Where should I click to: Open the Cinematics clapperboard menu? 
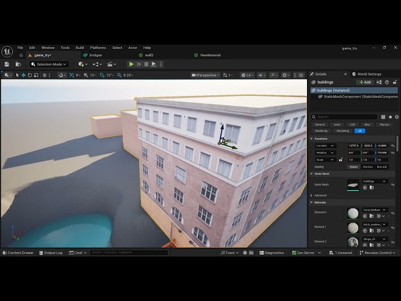(112, 64)
